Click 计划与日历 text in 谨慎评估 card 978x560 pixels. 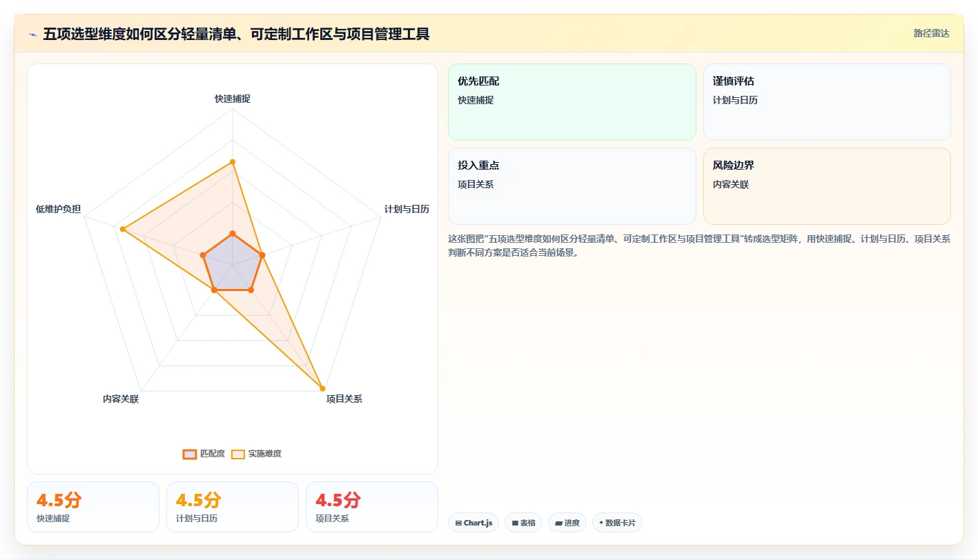[x=735, y=100]
